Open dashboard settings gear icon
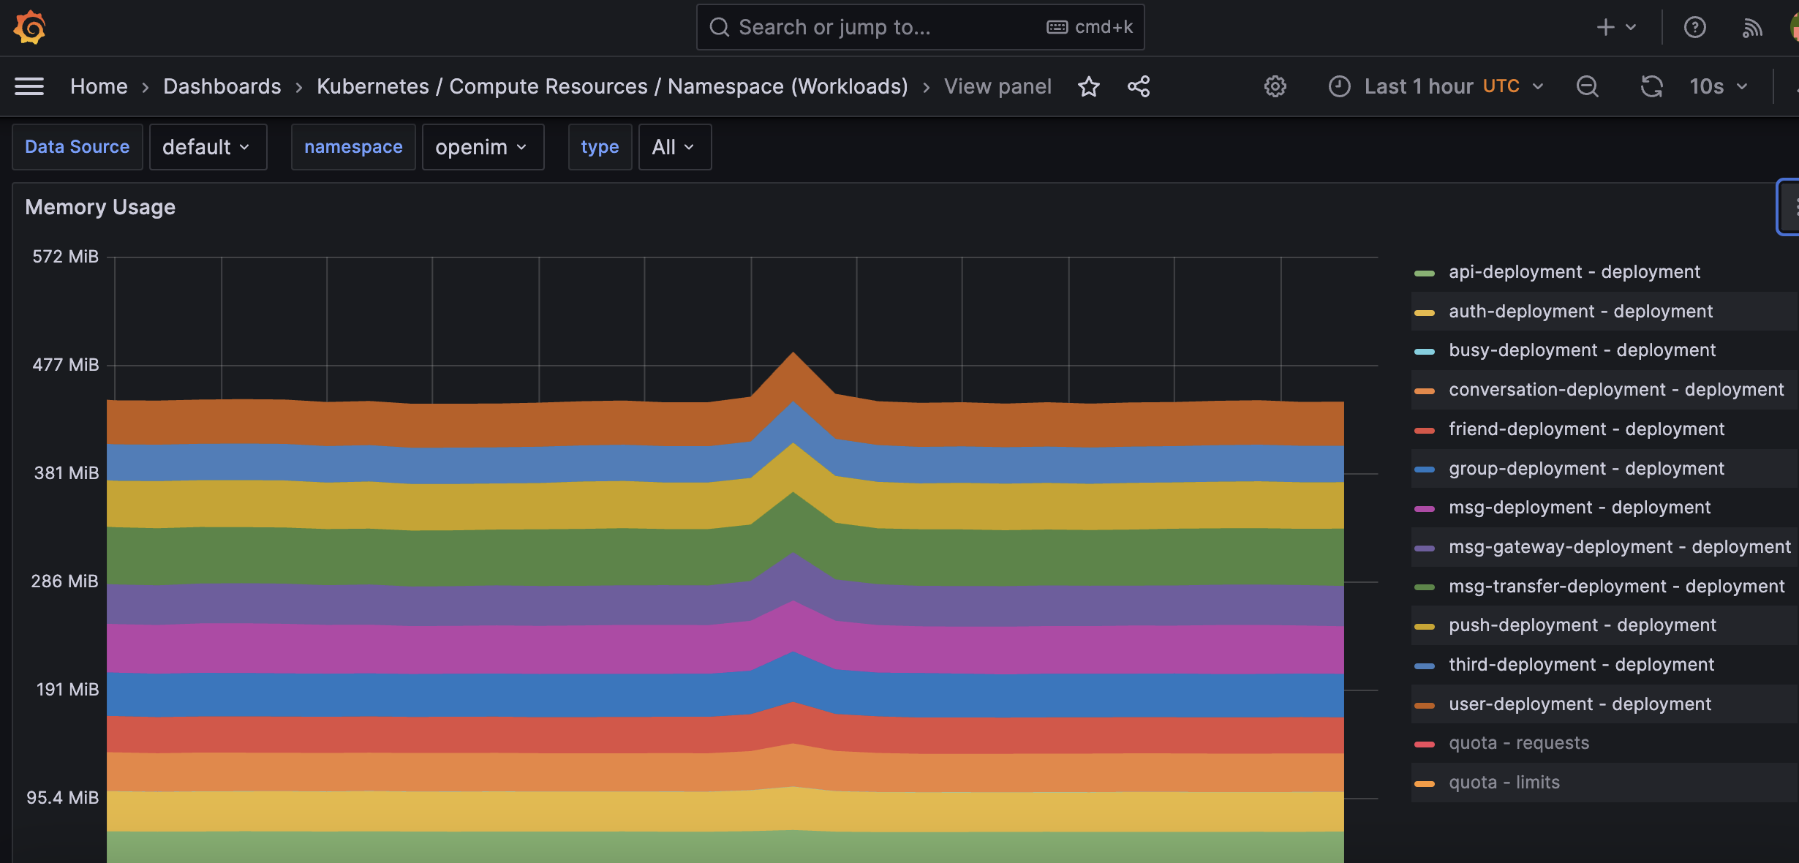The image size is (1799, 863). pyautogui.click(x=1275, y=86)
